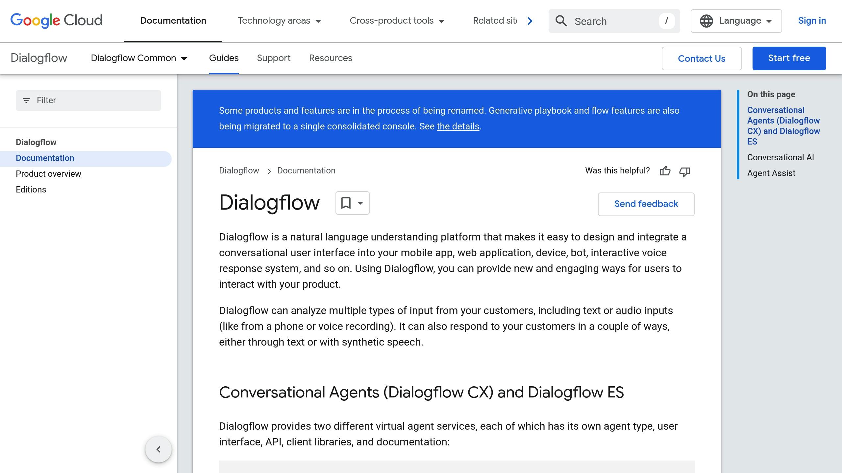Image resolution: width=842 pixels, height=473 pixels.
Task: Open the bookmark dropdown arrow
Action: point(360,203)
